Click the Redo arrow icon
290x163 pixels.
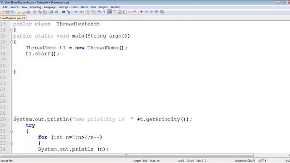click(57, 12)
